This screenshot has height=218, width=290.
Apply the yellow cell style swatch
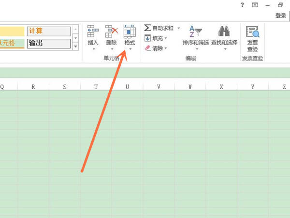click(x=12, y=31)
